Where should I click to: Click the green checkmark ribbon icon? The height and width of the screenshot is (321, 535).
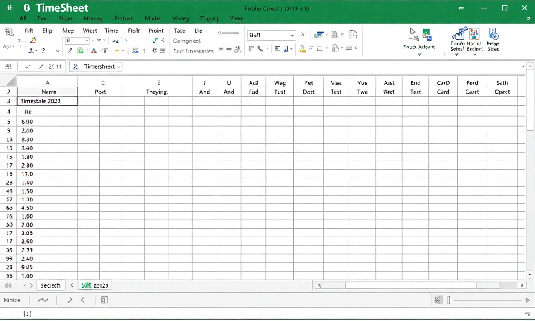click(x=155, y=41)
